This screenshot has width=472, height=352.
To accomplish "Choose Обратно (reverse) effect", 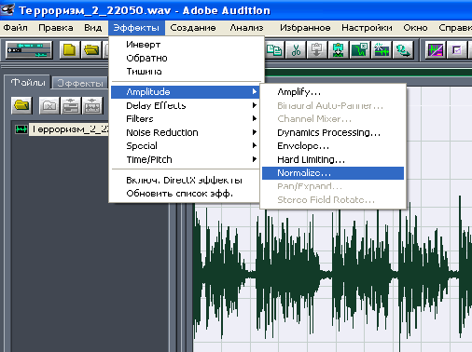I will (x=187, y=58).
